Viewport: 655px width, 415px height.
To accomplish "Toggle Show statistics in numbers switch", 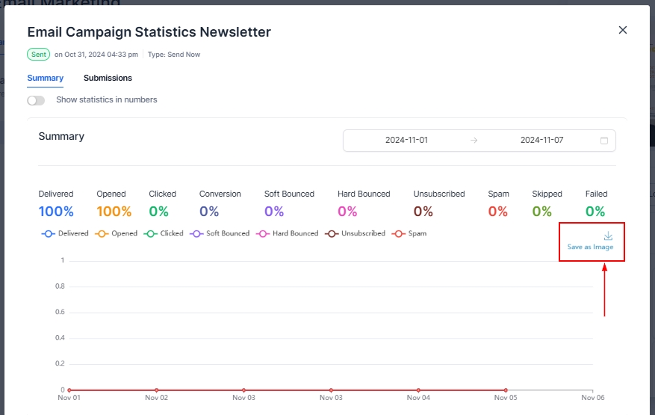I will tap(36, 100).
